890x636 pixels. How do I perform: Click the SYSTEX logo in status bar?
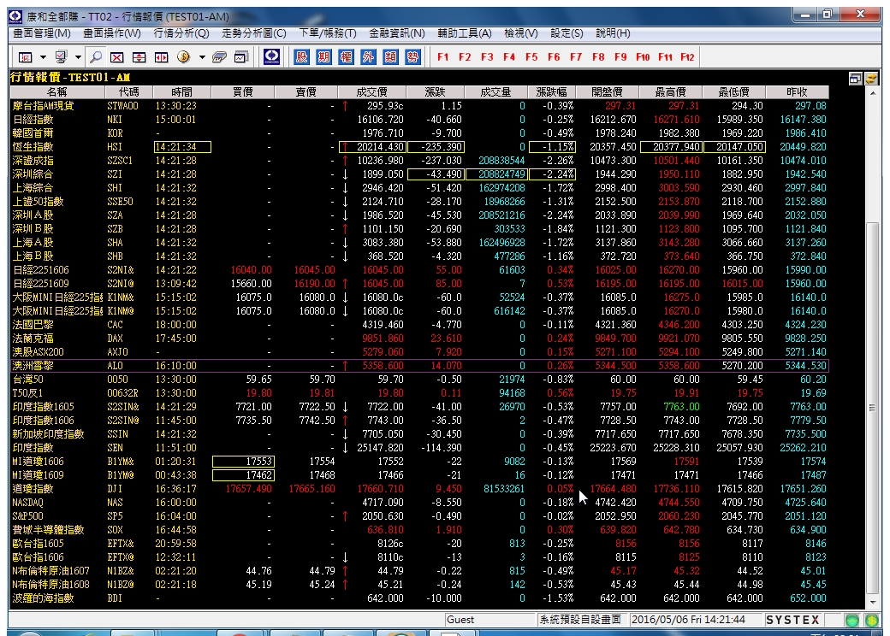point(793,620)
